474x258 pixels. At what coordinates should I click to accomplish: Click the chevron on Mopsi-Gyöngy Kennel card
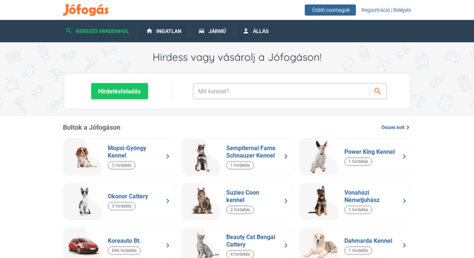tap(168, 157)
